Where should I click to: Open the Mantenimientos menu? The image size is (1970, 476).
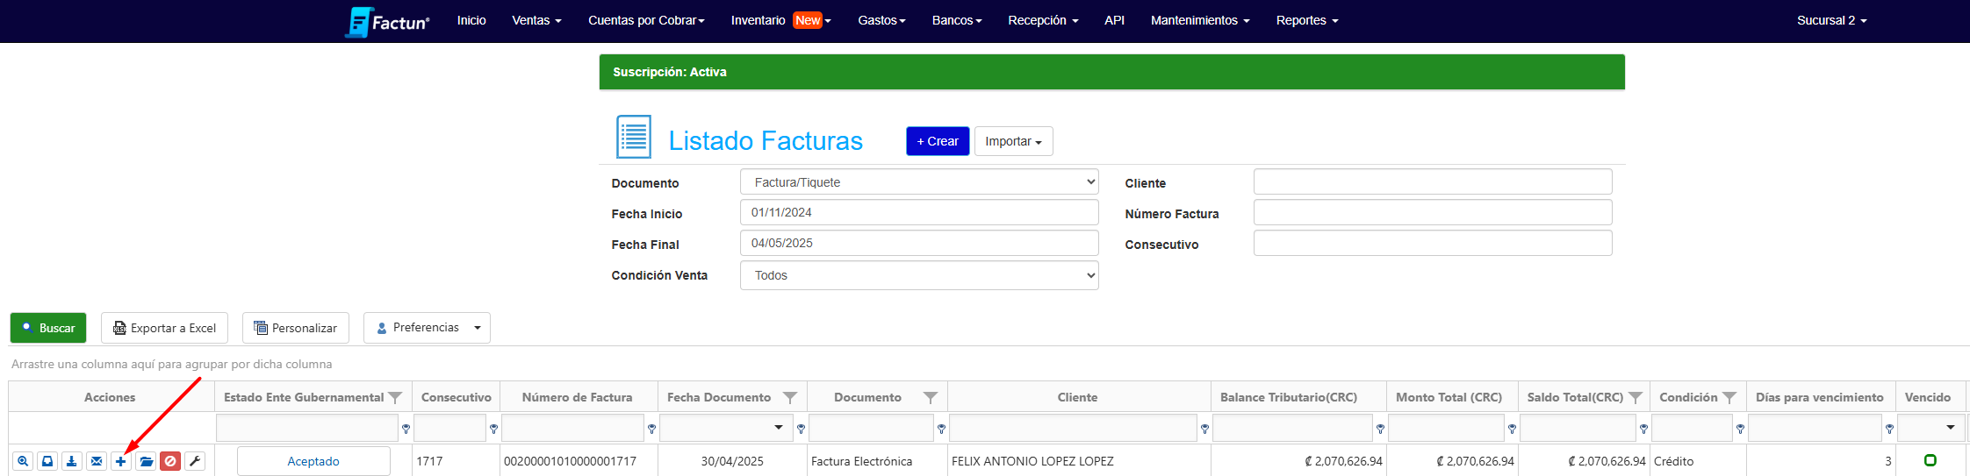(1200, 20)
